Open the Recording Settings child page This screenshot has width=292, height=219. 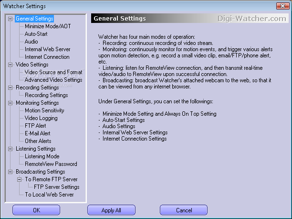click(46, 95)
